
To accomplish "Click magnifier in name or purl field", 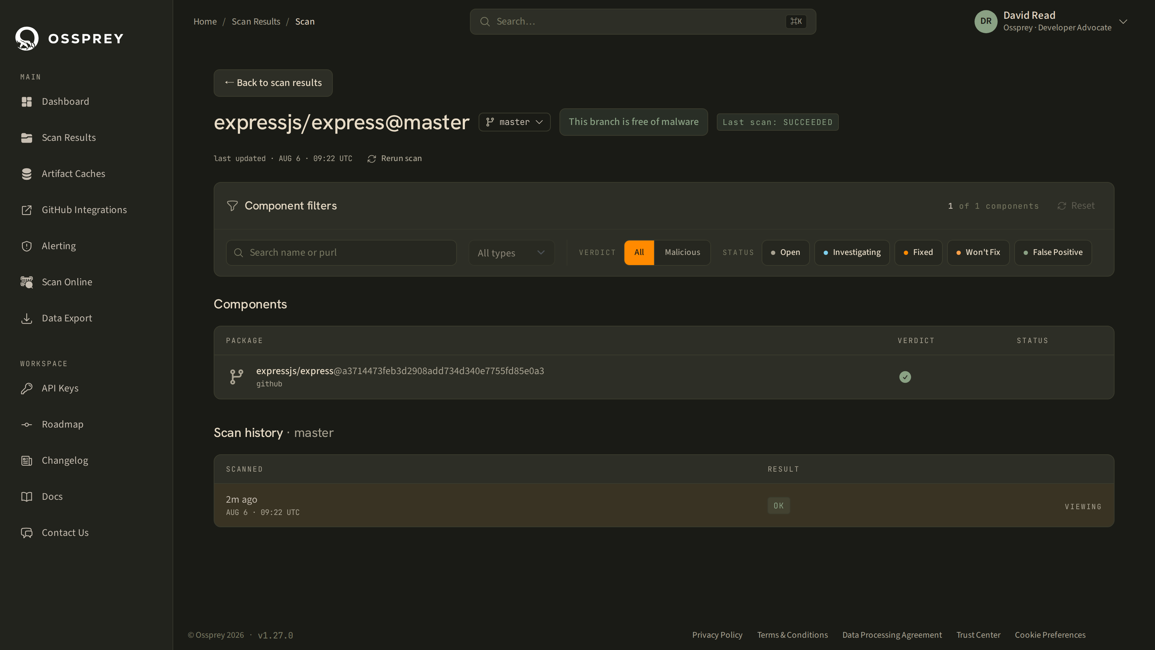I will tap(239, 252).
